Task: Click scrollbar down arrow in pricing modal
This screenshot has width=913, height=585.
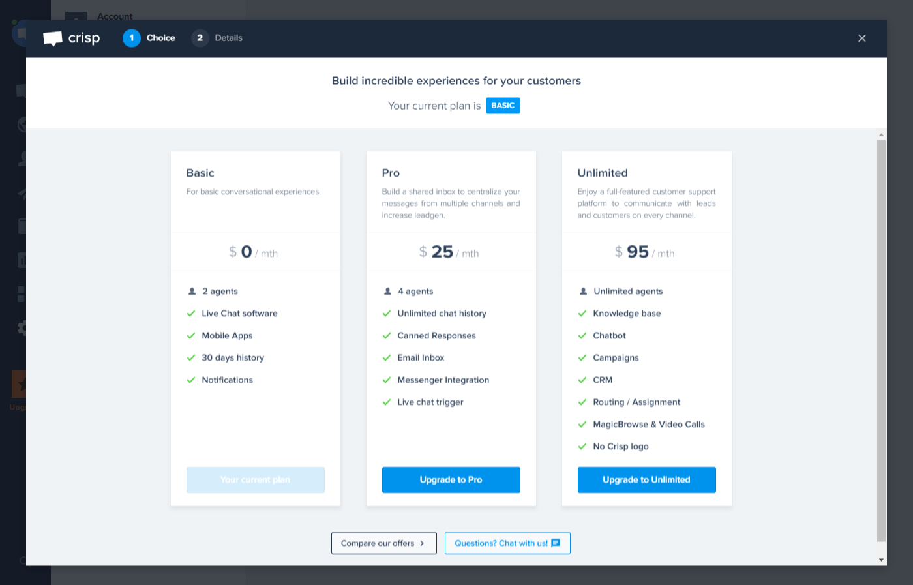Action: pyautogui.click(x=881, y=560)
